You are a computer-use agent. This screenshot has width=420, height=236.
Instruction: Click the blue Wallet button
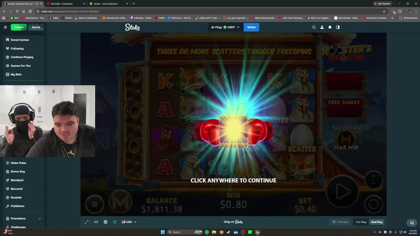coord(251,27)
